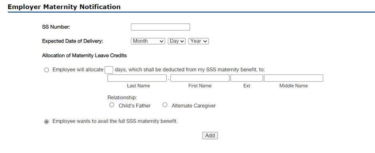The height and width of the screenshot is (153, 375).
Task: Choose full SSS maternity benefit radio
Action: pyautogui.click(x=46, y=122)
